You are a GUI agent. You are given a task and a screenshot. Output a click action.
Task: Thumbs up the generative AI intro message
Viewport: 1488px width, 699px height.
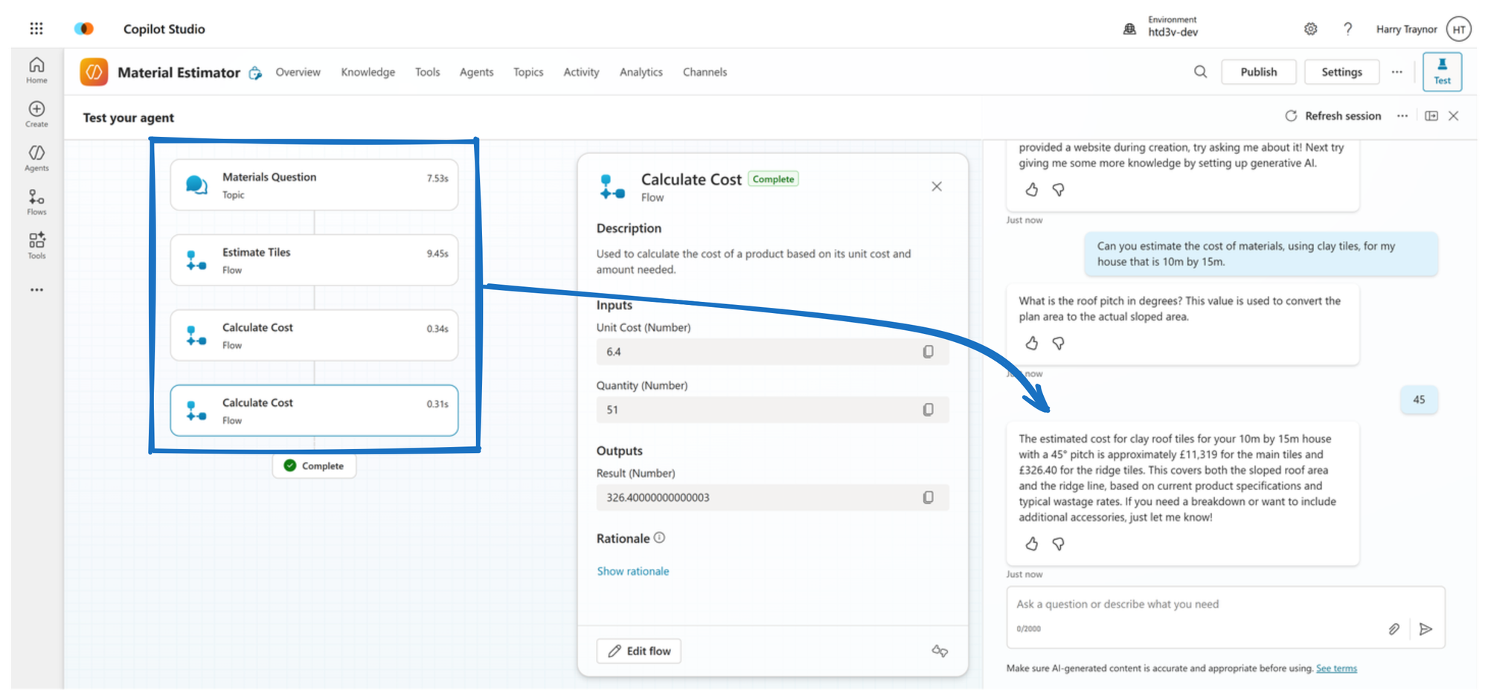point(1031,190)
